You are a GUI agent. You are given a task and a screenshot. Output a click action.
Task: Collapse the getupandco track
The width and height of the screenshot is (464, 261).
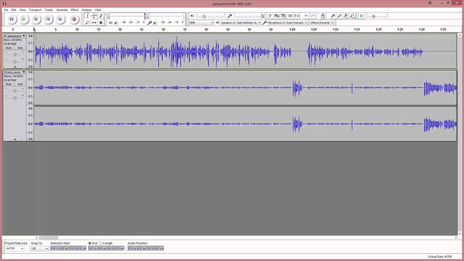coord(15,67)
